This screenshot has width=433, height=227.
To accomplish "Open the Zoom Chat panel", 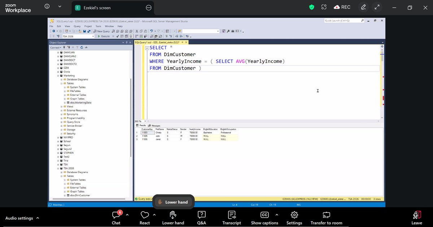I will [x=116, y=217].
